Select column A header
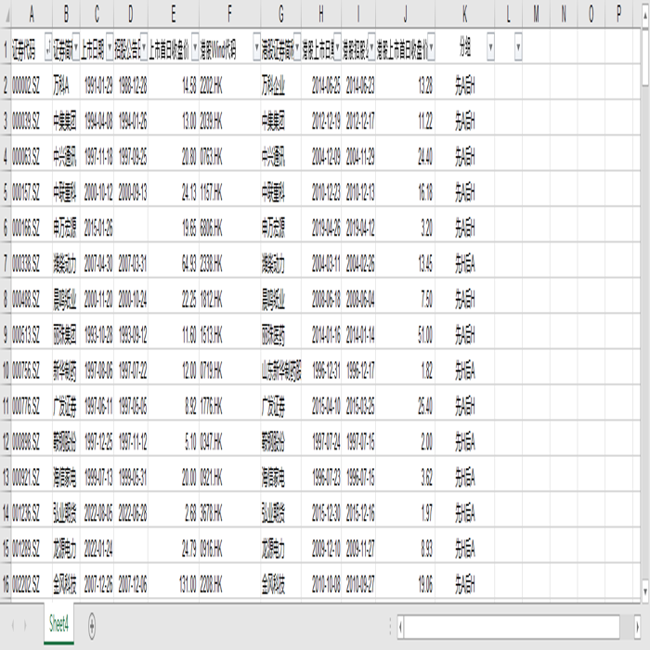 click(32, 14)
